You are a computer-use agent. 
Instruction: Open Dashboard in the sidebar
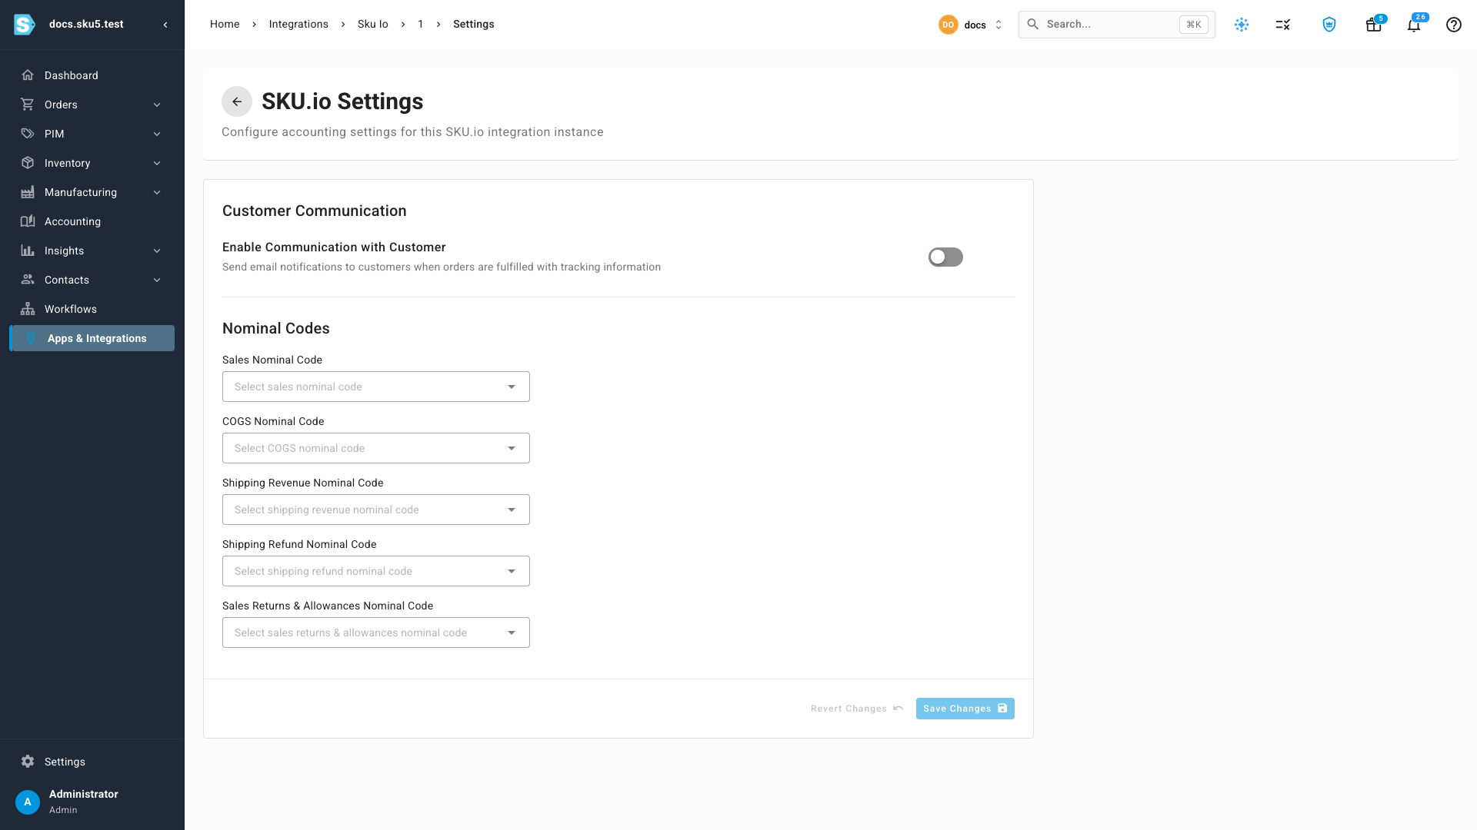[92, 75]
